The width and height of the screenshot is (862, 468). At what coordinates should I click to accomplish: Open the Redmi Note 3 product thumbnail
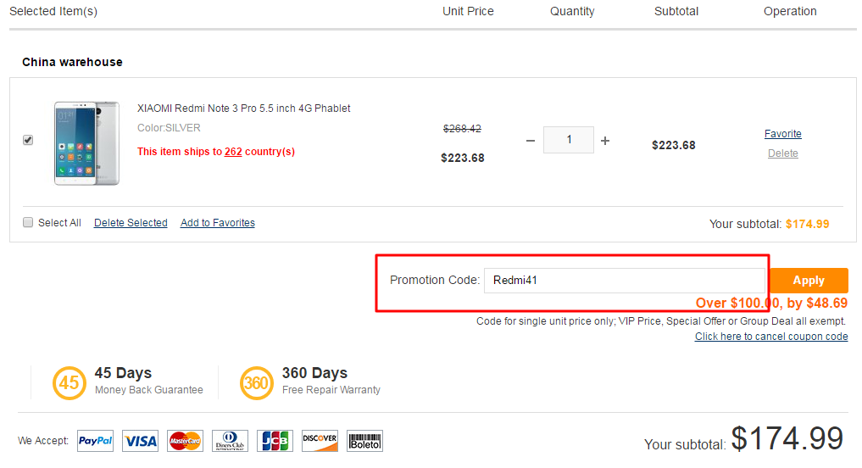(86, 143)
